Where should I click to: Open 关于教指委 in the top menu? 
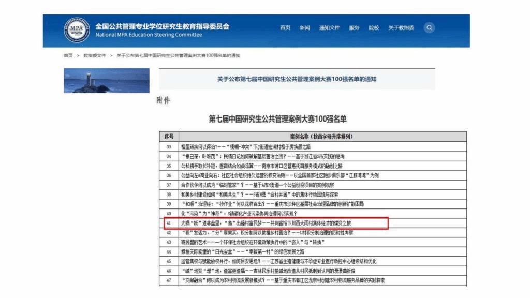(x=401, y=28)
